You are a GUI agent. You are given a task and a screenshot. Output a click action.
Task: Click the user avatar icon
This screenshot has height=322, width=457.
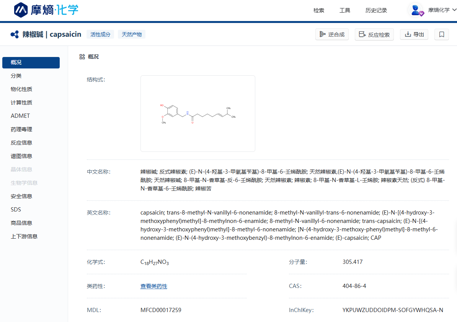(x=416, y=10)
